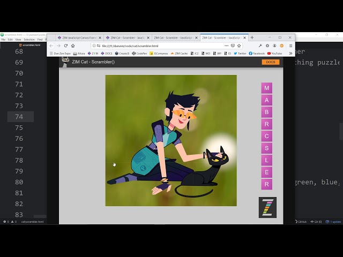Click line number 80 in editor gutter
Image resolution: width=343 pixels, height=257 pixels.
19,182
